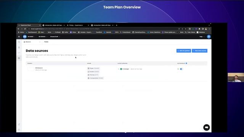This screenshot has height=137, width=244.
Task: Expand the 5 changes update row
Action: 119,69
